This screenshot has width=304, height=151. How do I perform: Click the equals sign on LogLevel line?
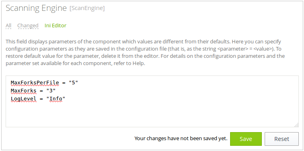(41, 99)
